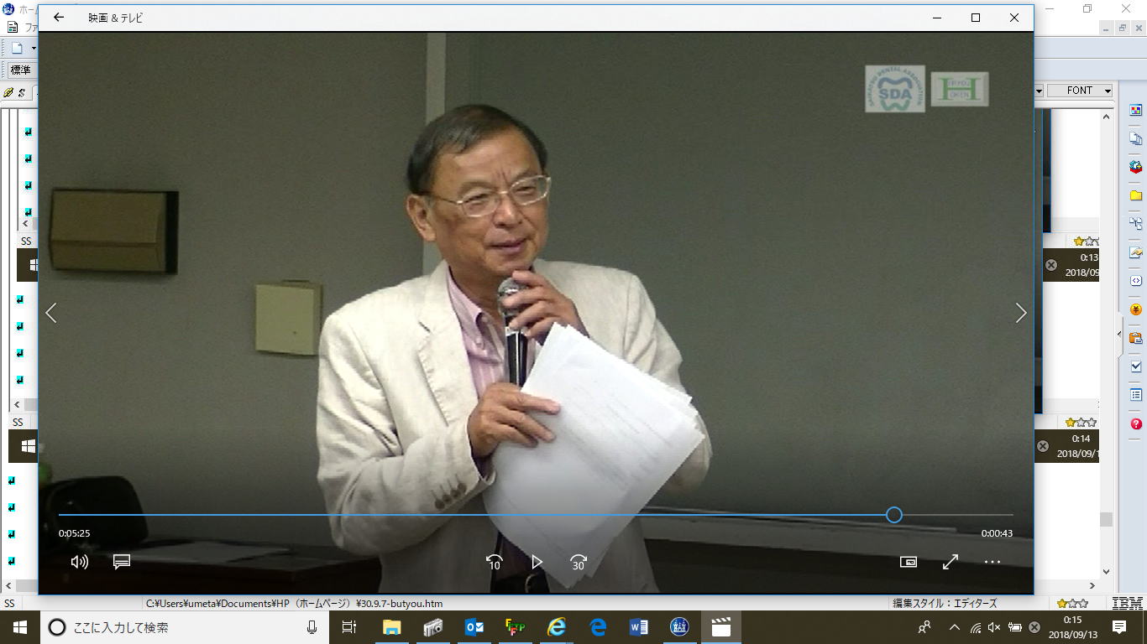
Task: Go to the previous video using left arrow
Action: pos(51,313)
